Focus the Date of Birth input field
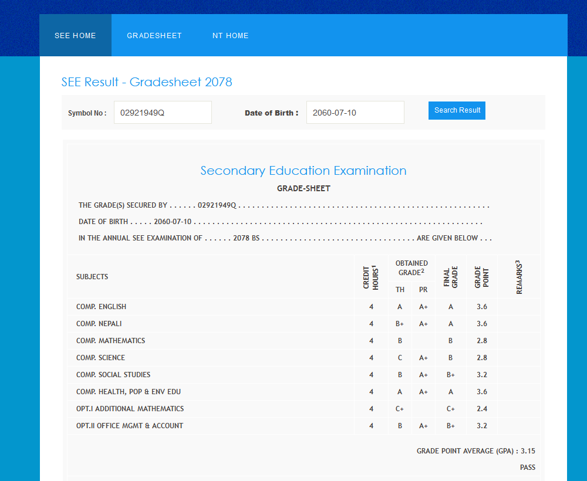587x481 pixels. point(355,113)
